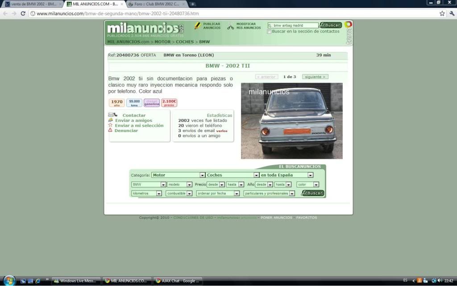The width and height of the screenshot is (457, 286).
Task: Reload the page with the refresh icon
Action: point(23,13)
